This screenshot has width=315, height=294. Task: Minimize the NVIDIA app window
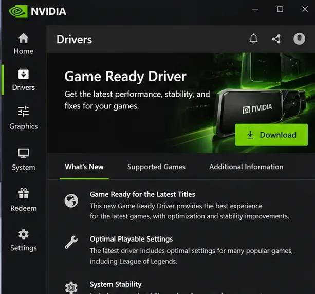255,9
